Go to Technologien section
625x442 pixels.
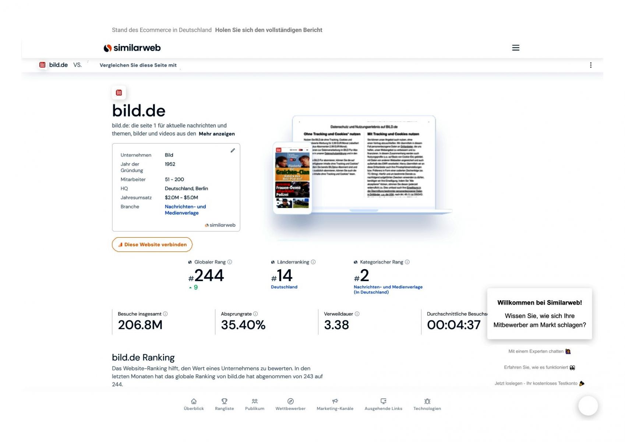tap(427, 404)
